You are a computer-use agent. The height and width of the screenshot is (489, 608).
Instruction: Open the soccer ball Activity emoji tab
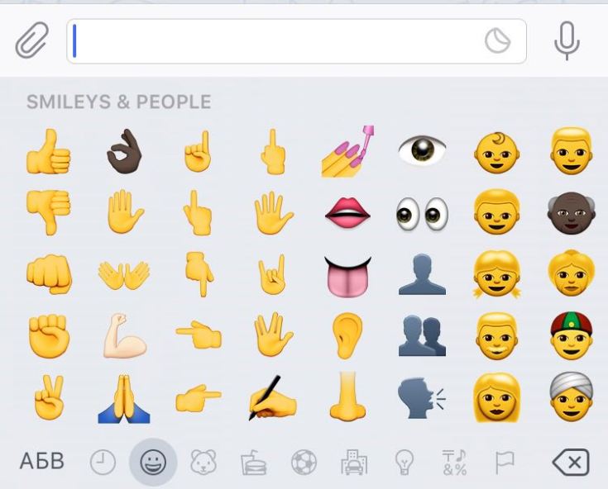(x=304, y=462)
